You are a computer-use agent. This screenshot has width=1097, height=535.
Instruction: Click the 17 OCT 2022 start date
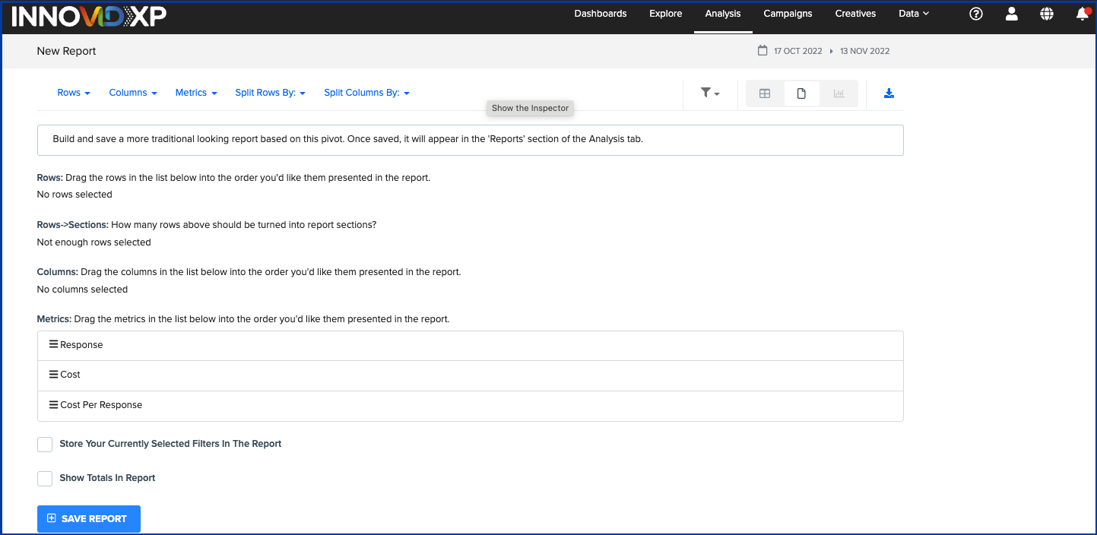[x=797, y=52]
